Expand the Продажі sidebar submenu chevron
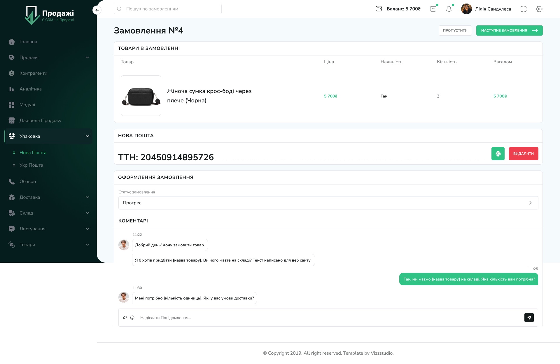Screen dimensions: 560x364 click(x=87, y=58)
